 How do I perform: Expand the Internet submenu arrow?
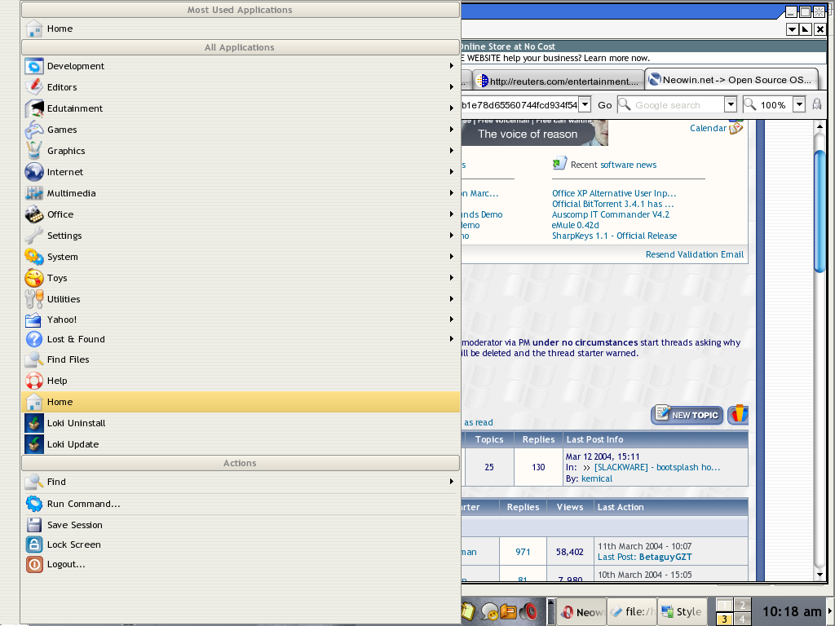pyautogui.click(x=451, y=172)
